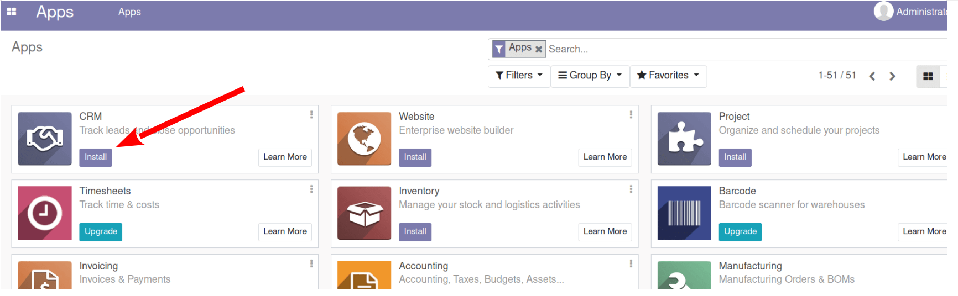Switch to kanban view
This screenshot has height=296, width=958.
point(928,76)
